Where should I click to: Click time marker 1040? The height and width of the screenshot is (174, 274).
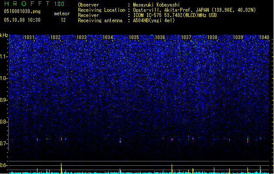pos(264,37)
